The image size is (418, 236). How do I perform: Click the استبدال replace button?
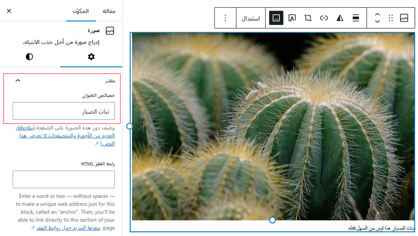(x=251, y=18)
